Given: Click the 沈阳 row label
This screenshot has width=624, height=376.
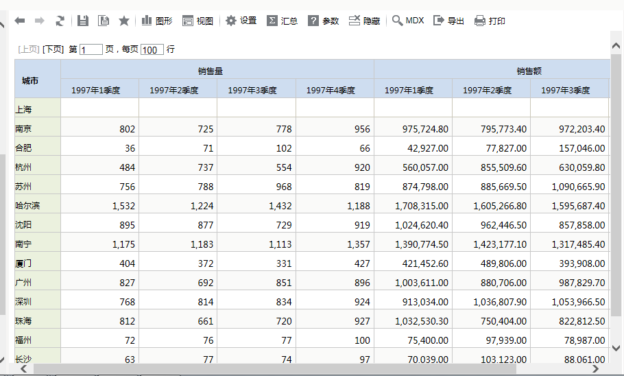Looking at the screenshot, I should 38,223.
